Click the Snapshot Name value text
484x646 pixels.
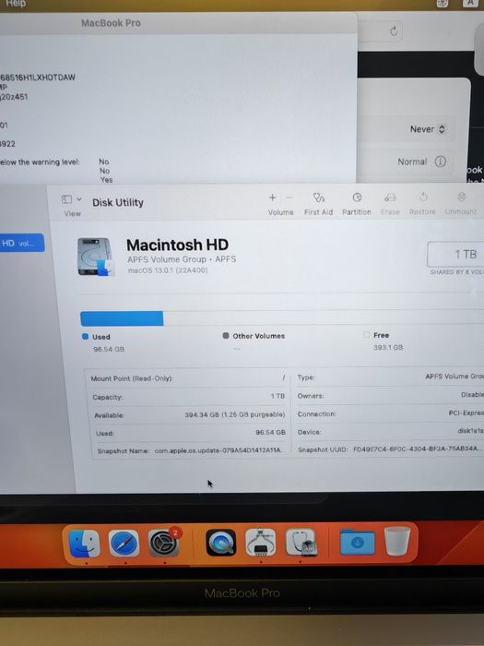[218, 450]
